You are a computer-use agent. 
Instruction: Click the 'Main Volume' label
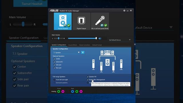[56, 35]
